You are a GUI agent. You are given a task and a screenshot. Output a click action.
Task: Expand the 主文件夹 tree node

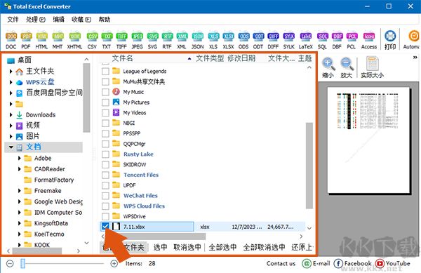pyautogui.click(x=11, y=72)
